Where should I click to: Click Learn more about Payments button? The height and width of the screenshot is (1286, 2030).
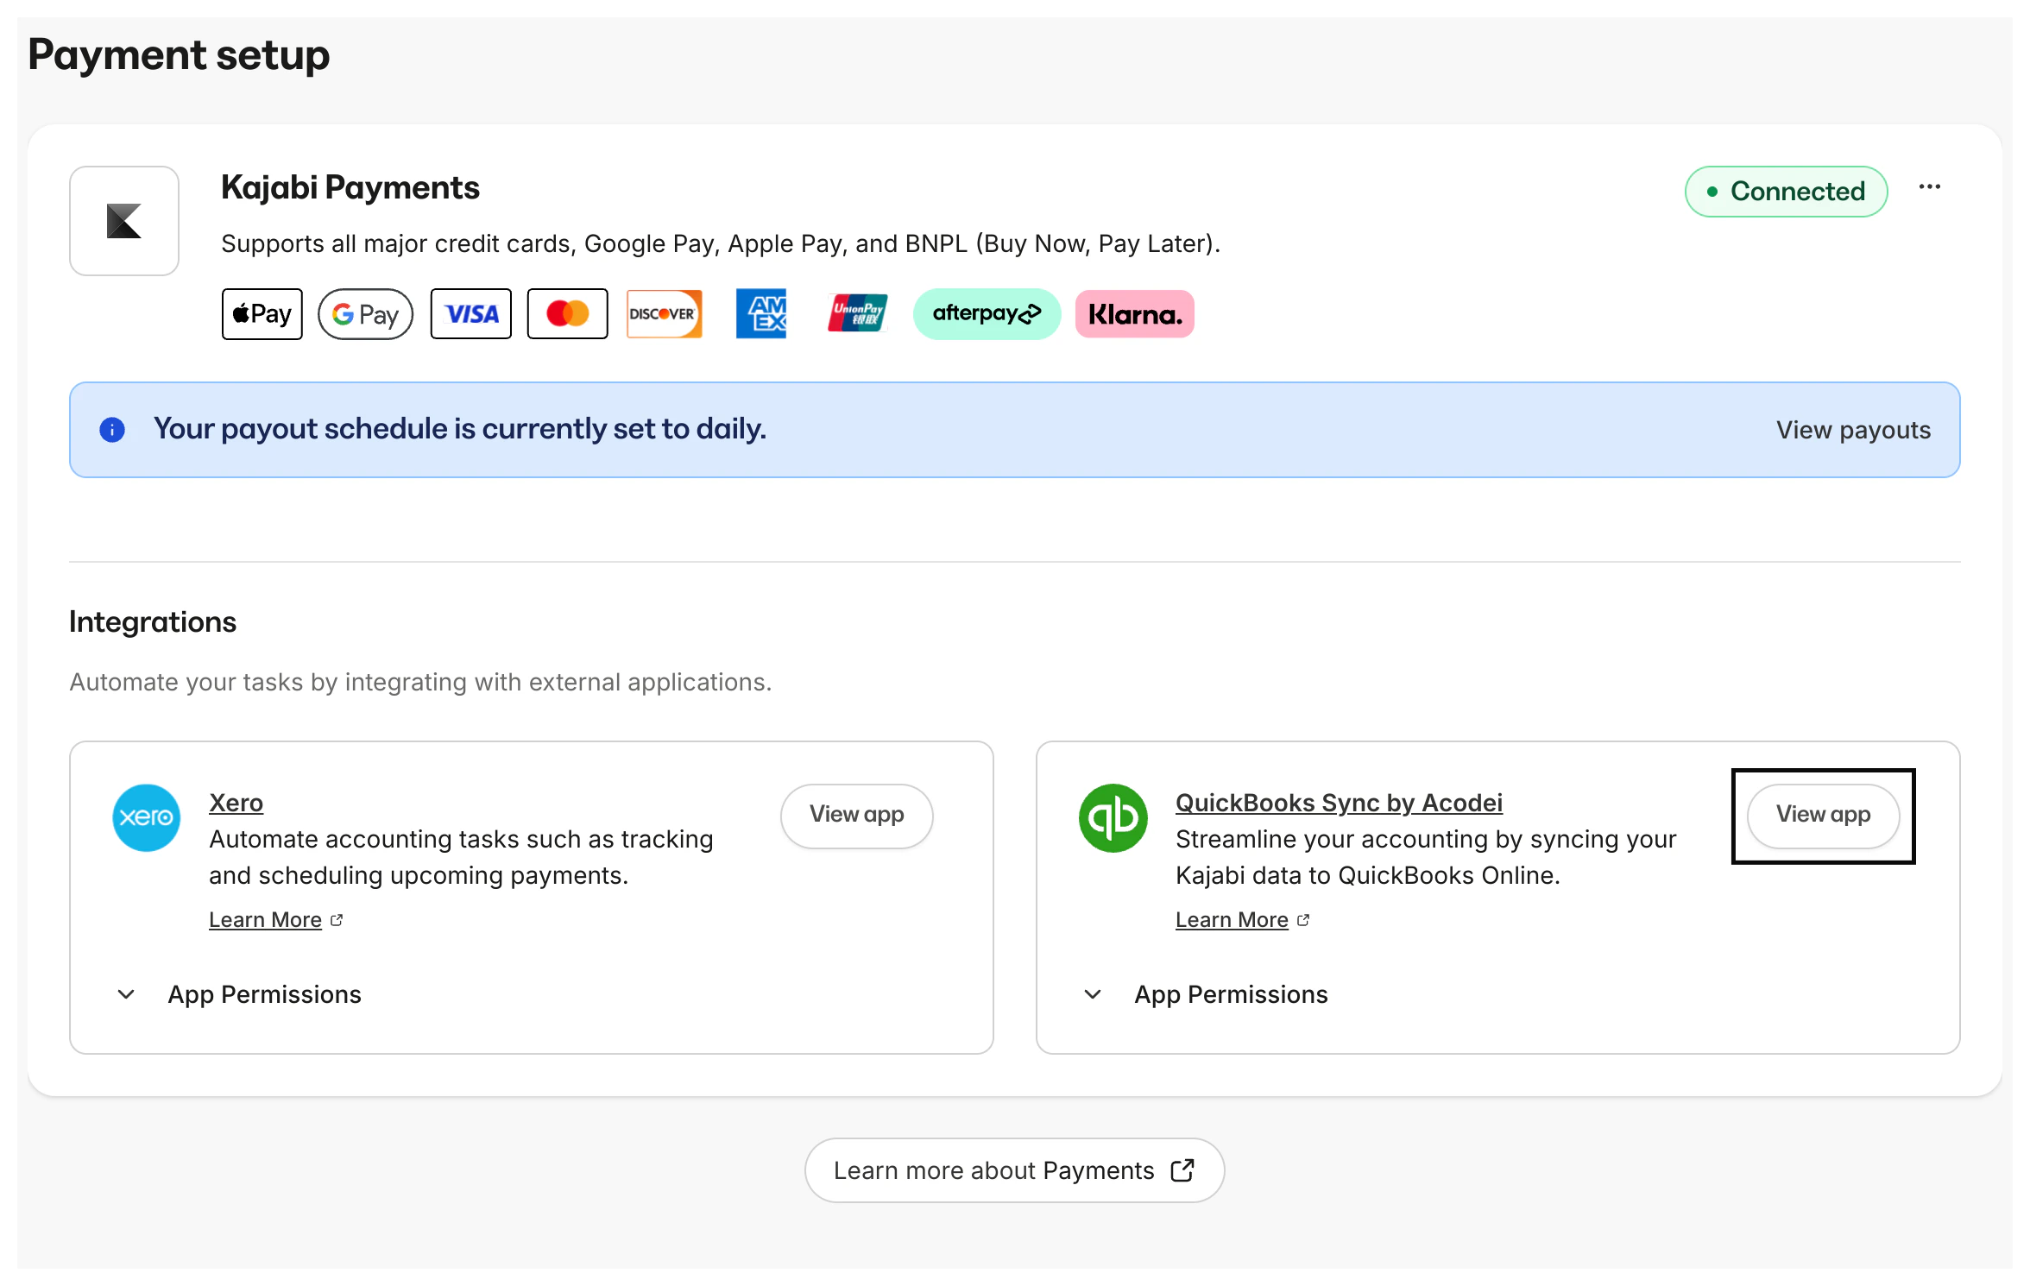click(x=1014, y=1170)
